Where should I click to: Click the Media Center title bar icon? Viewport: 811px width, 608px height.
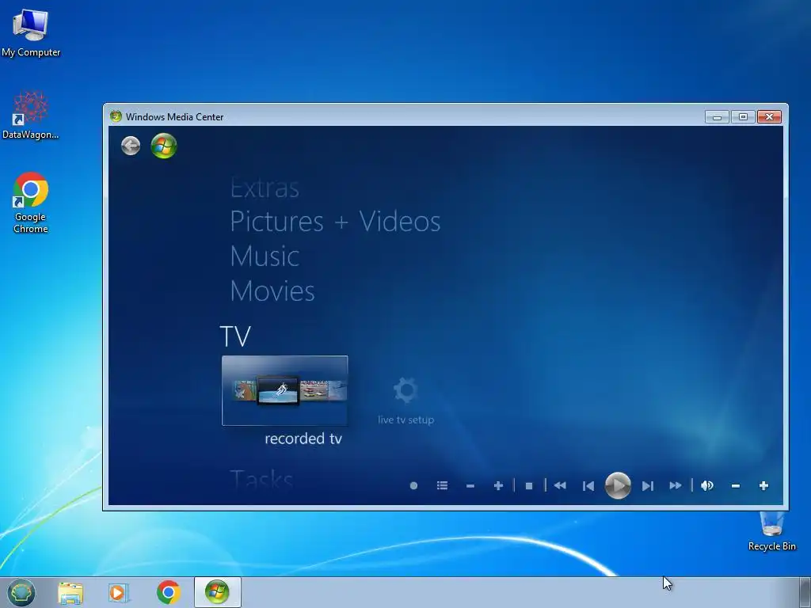pos(116,116)
